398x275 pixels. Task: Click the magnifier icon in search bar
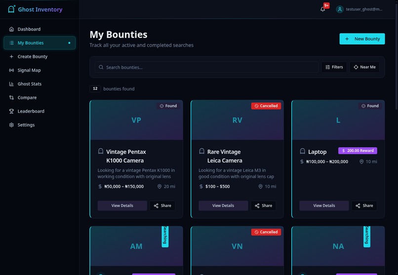[x=101, y=67]
